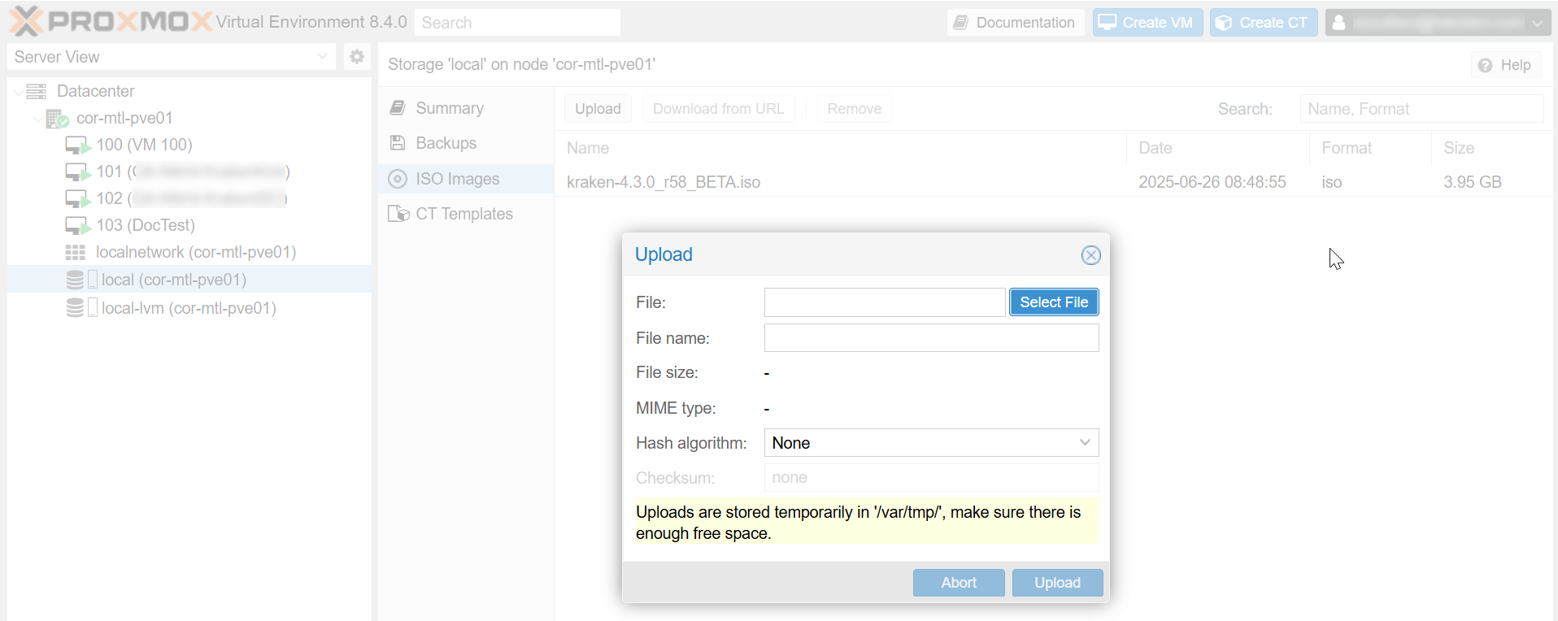1558x621 pixels.
Task: Click Download from URL button
Action: pyautogui.click(x=718, y=109)
